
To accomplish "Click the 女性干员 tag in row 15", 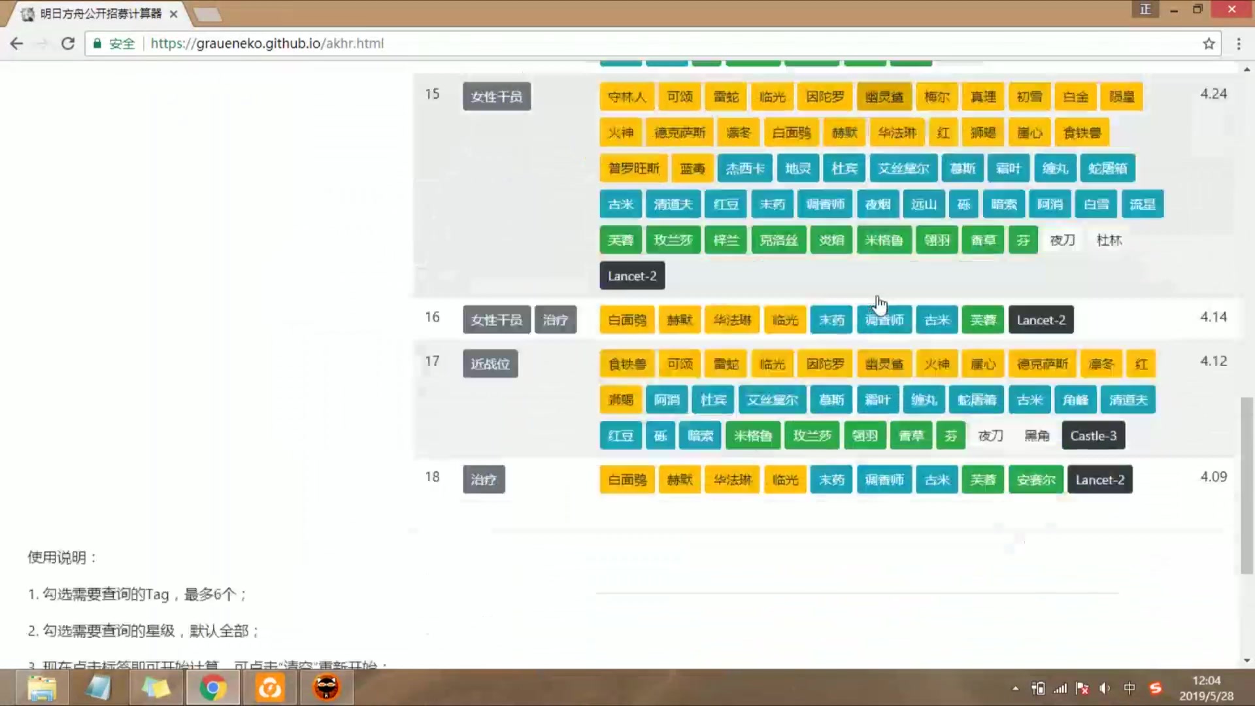I will [497, 97].
